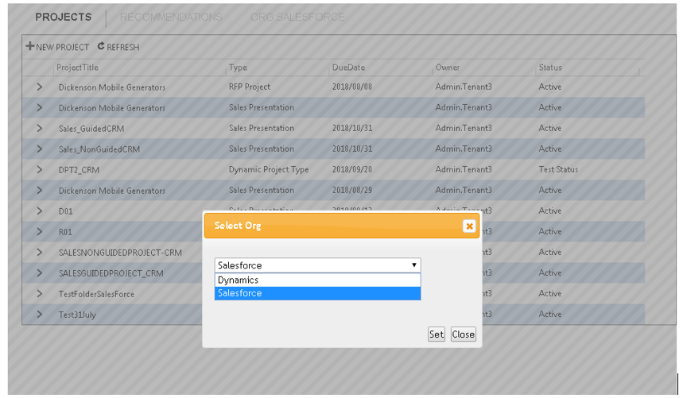Click the Sales_GuidedCRM project title
Viewport: 683px width, 398px height.
91,129
